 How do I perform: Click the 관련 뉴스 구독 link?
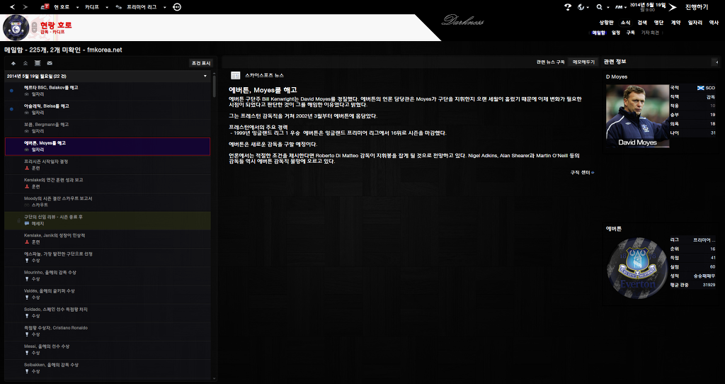[x=551, y=62]
